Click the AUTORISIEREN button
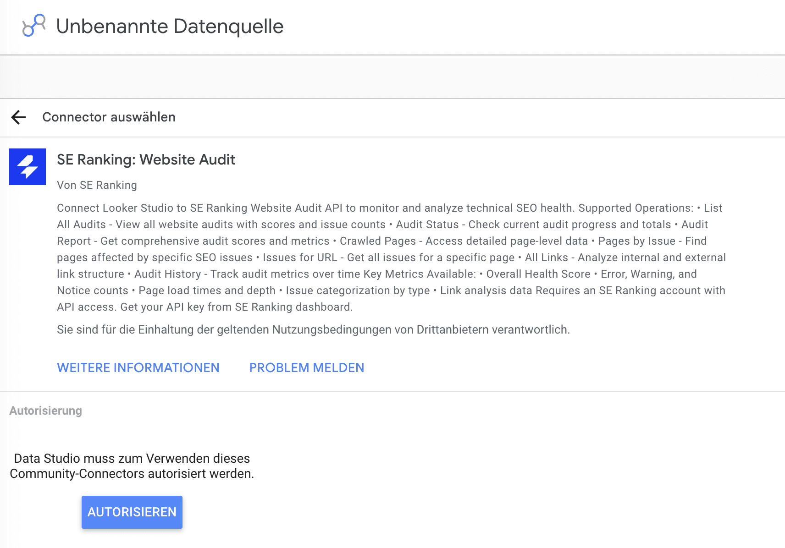785x548 pixels. click(132, 512)
